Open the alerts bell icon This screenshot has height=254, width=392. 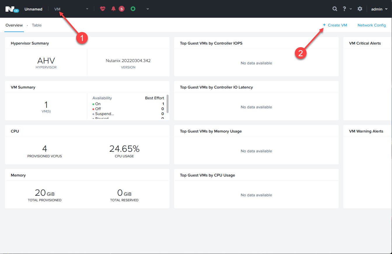click(x=113, y=9)
